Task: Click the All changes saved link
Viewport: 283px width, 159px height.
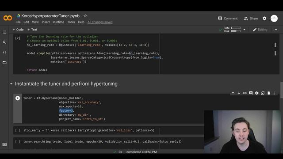Action: click(100, 22)
